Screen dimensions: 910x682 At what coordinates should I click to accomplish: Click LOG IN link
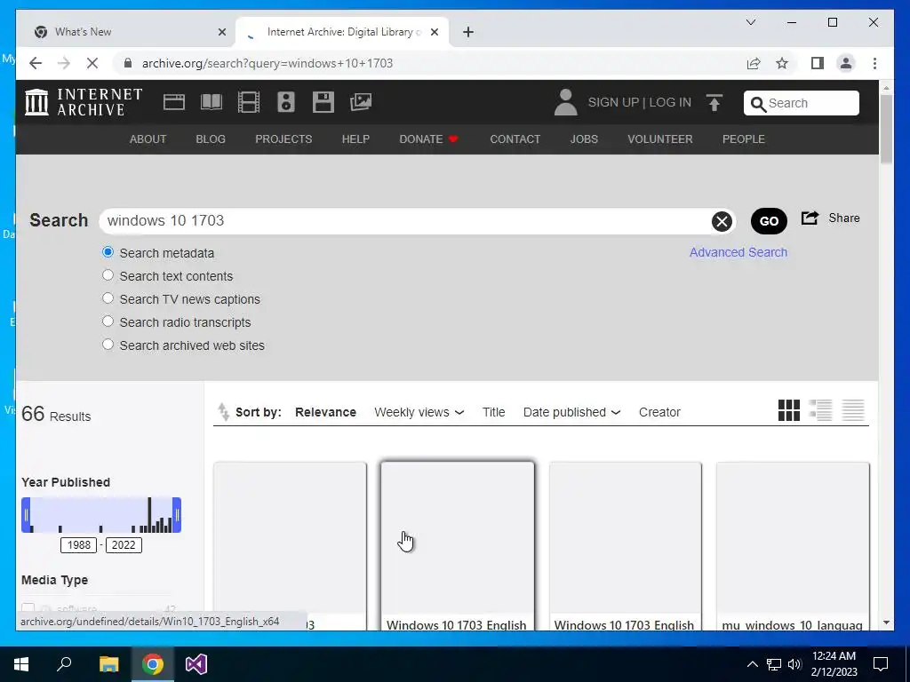pyautogui.click(x=670, y=103)
